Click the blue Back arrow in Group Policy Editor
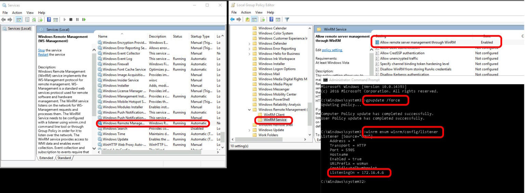Image resolution: width=525 pixels, height=193 pixels. click(x=232, y=20)
